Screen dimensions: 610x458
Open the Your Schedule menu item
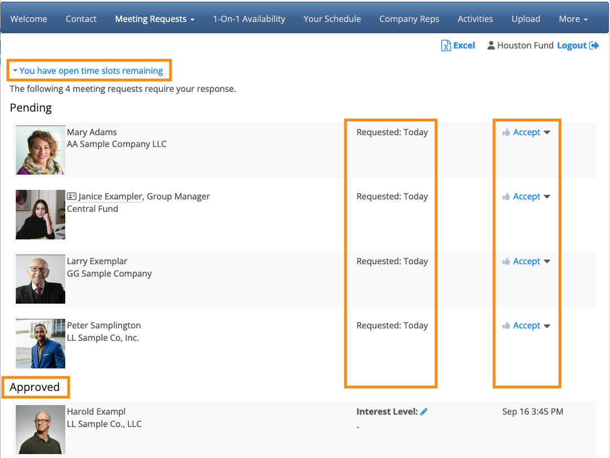click(x=332, y=19)
